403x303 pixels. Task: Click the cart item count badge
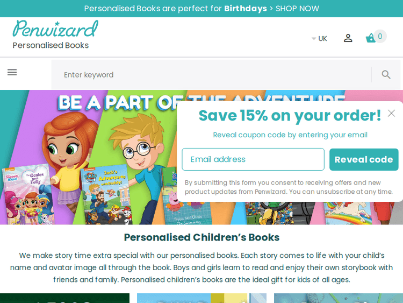[x=380, y=37]
